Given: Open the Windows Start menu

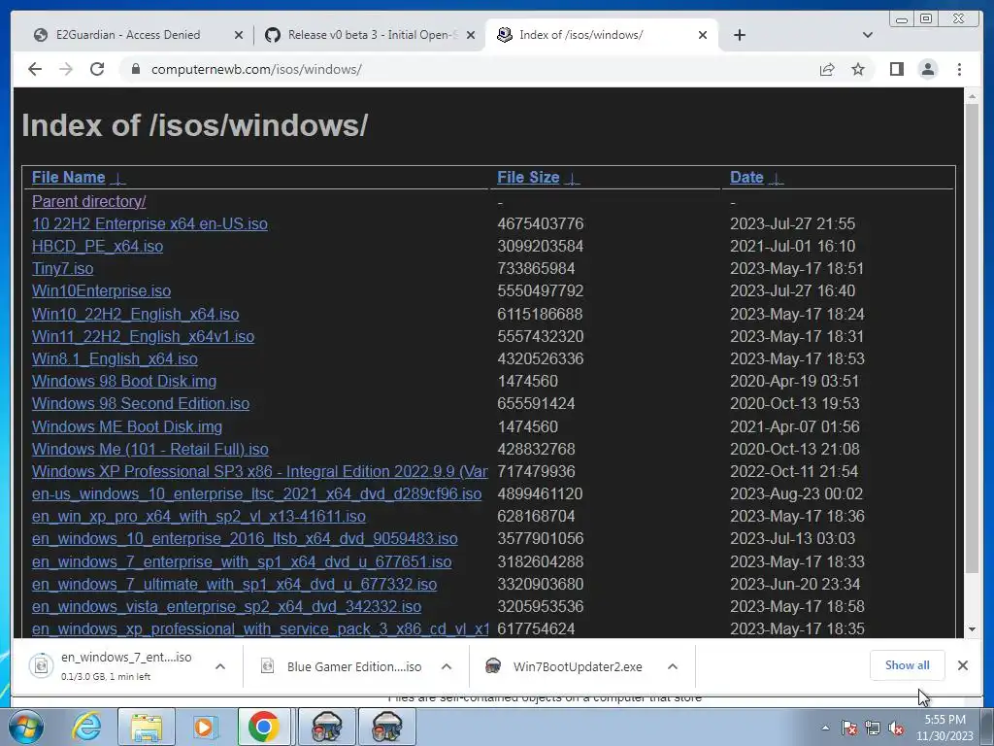Looking at the screenshot, I should pyautogui.click(x=25, y=727).
